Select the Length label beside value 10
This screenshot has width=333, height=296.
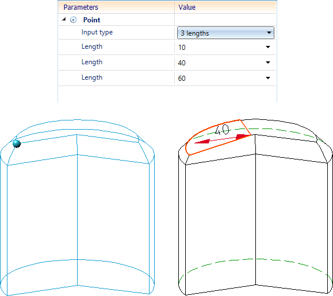[x=92, y=47]
